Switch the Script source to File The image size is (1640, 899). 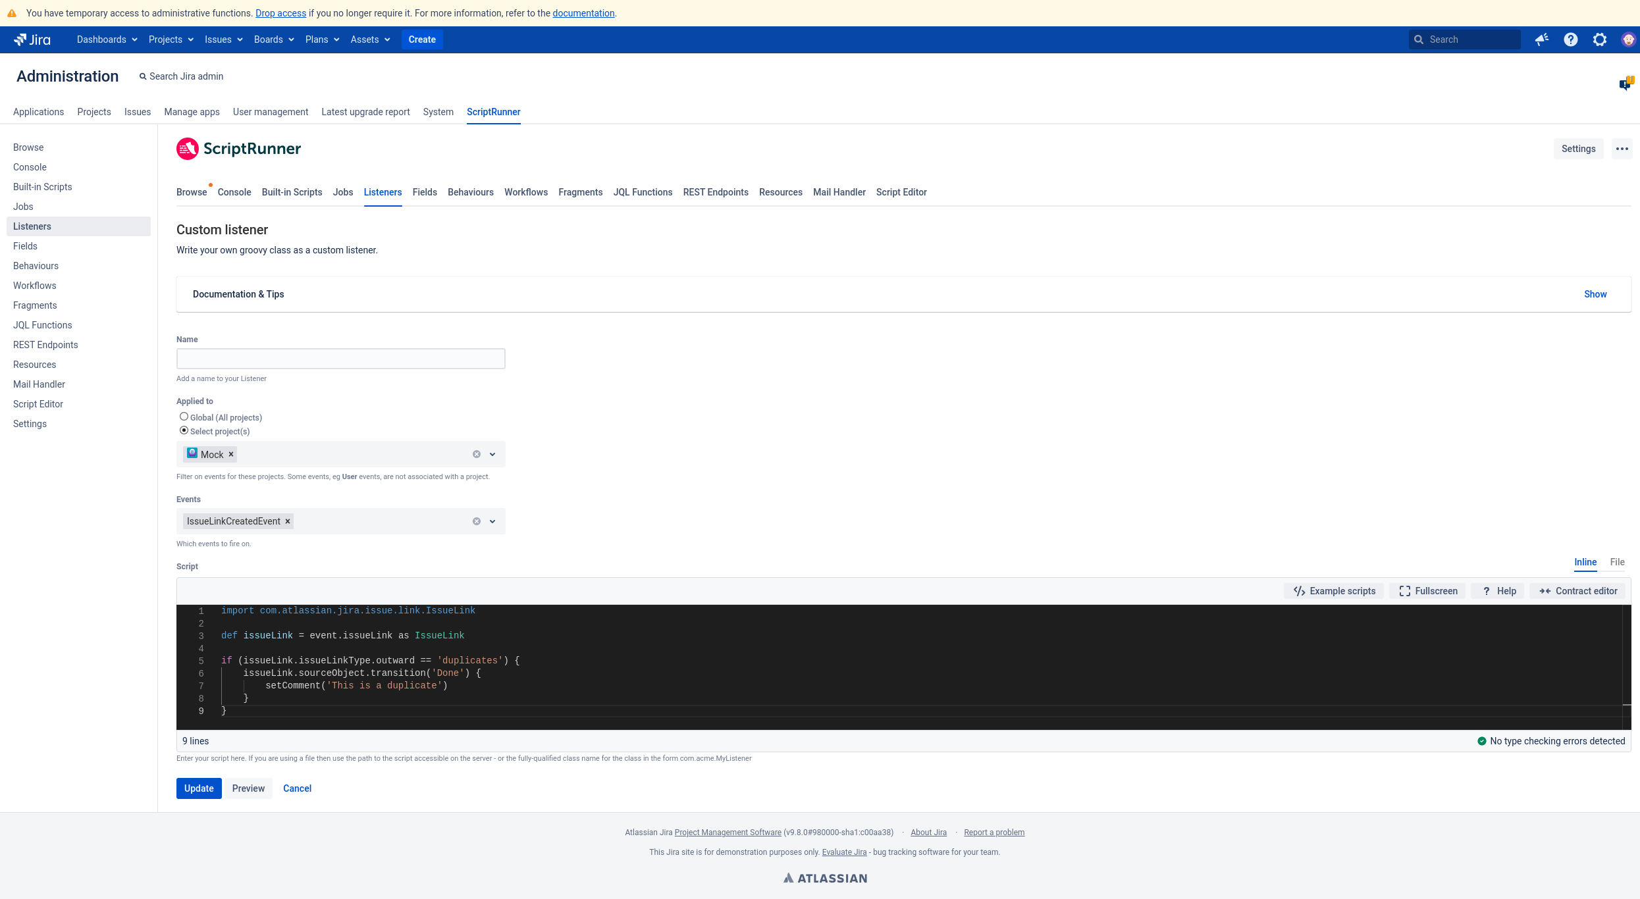point(1617,563)
